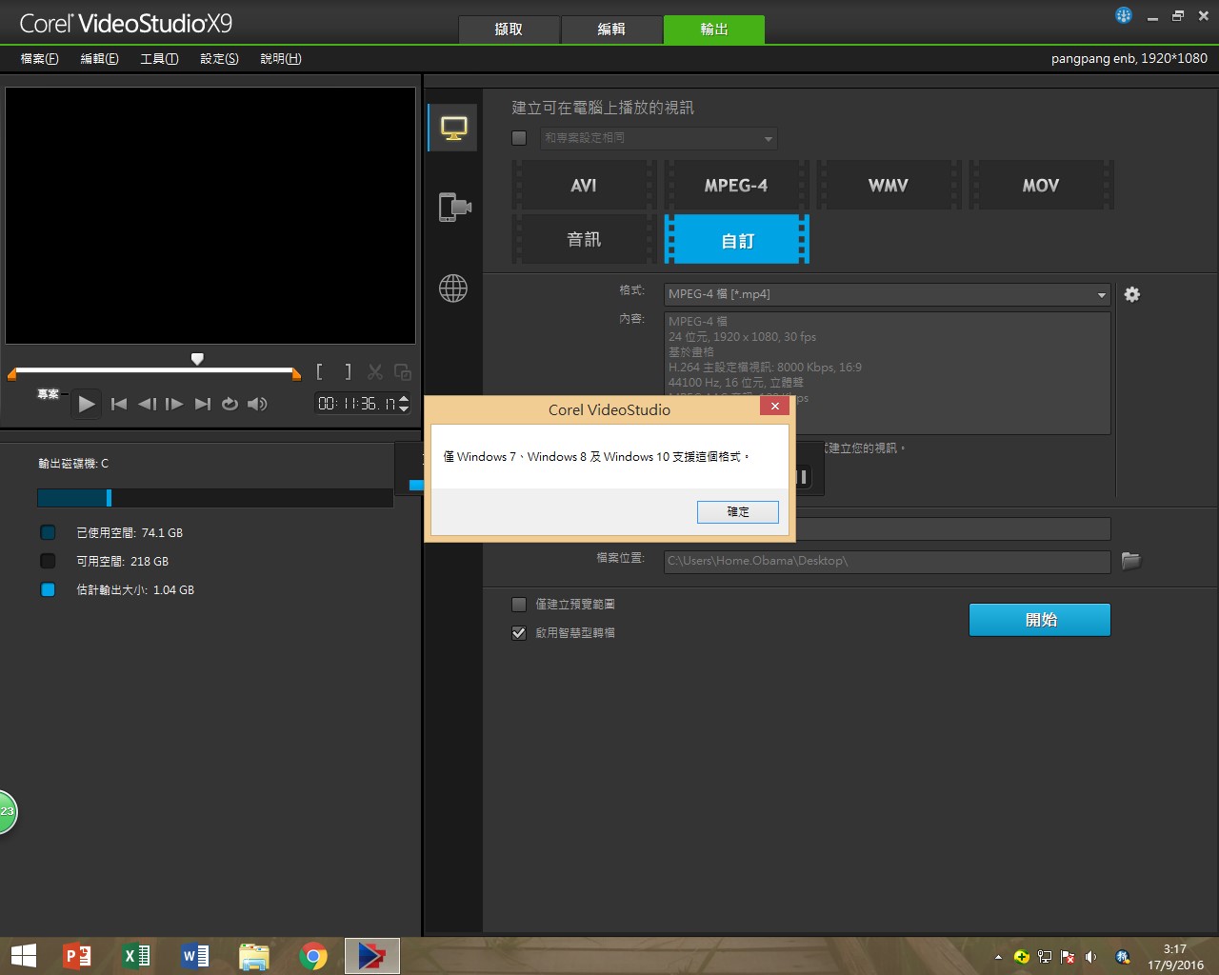Select the computer output category icon
The width and height of the screenshot is (1219, 975).
pos(453,128)
